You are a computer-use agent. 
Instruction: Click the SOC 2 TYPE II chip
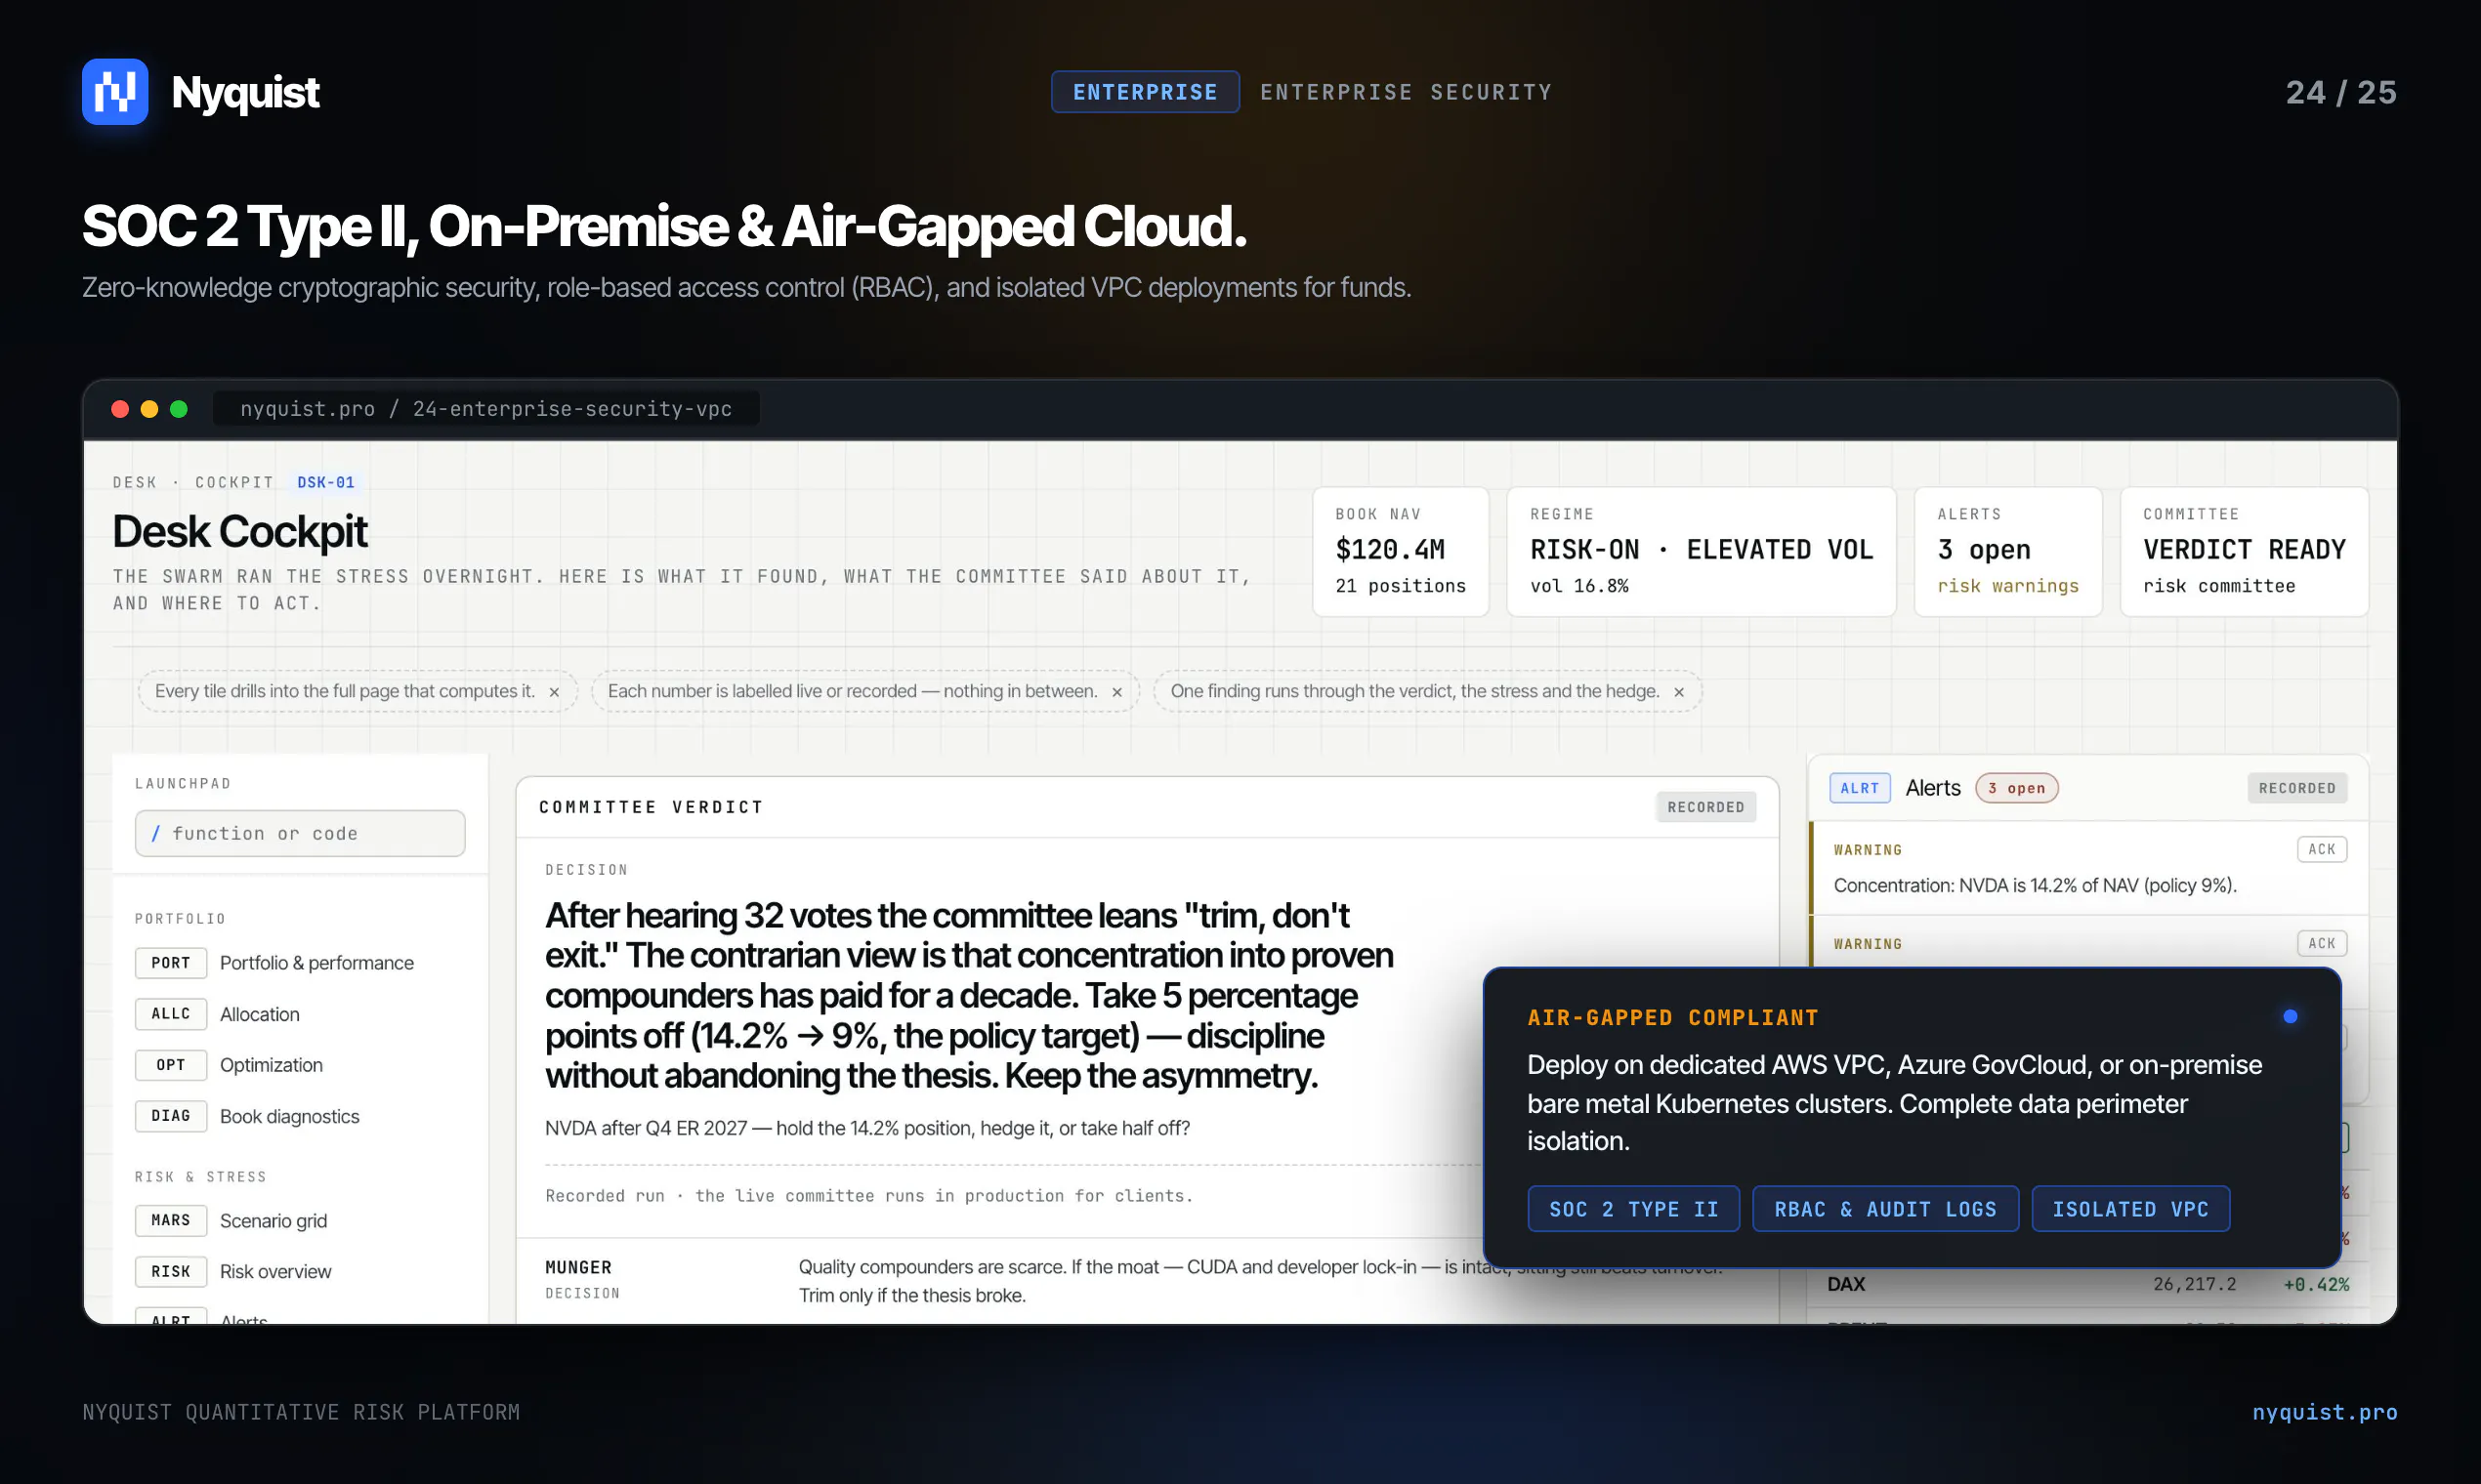point(1634,1209)
